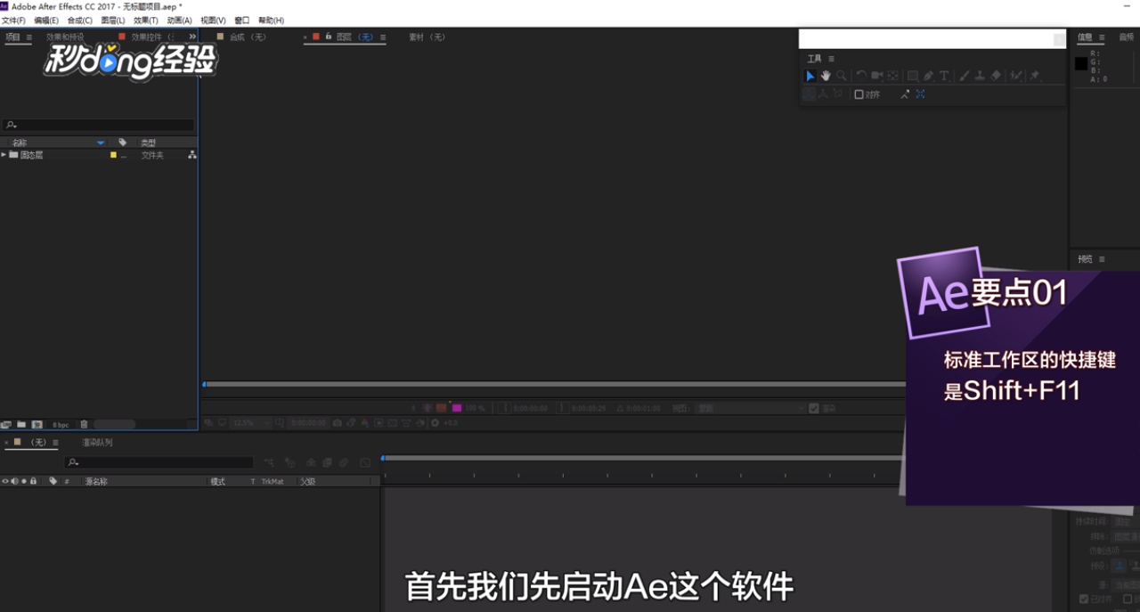Open the 编辑(E) menu
This screenshot has height=612, width=1140.
coord(46,20)
